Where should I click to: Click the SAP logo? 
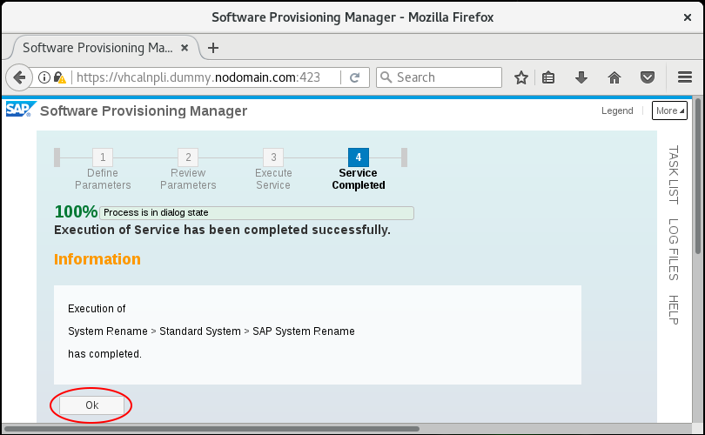20,110
